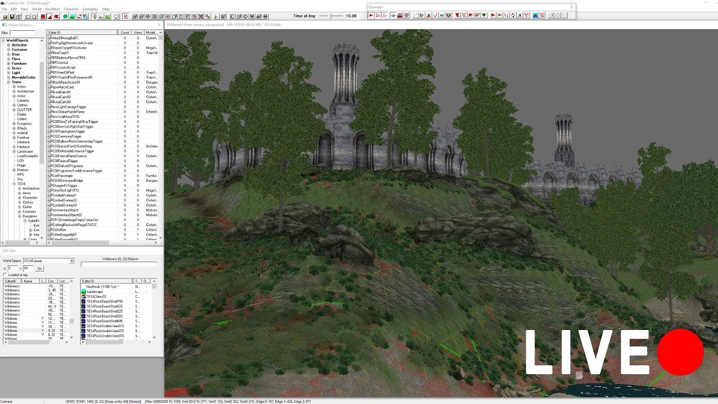Click the B- icon in Navmesh toolbar

[422, 15]
